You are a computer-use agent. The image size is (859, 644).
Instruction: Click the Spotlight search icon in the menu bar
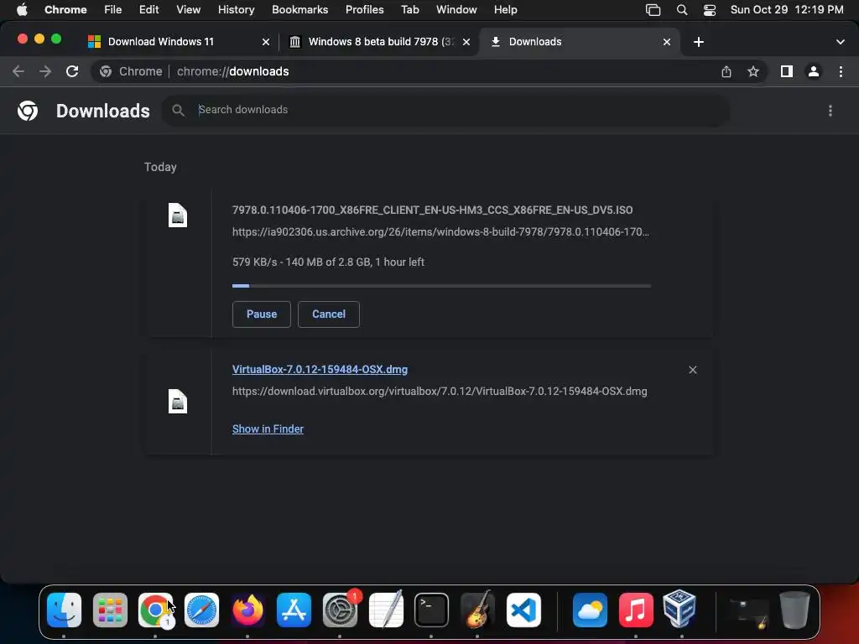681,10
